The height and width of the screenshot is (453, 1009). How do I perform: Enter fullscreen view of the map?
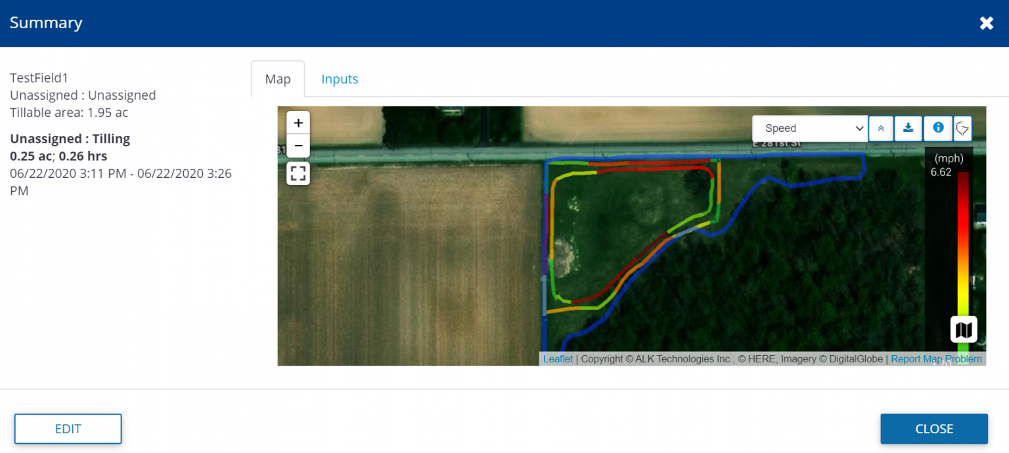(298, 173)
